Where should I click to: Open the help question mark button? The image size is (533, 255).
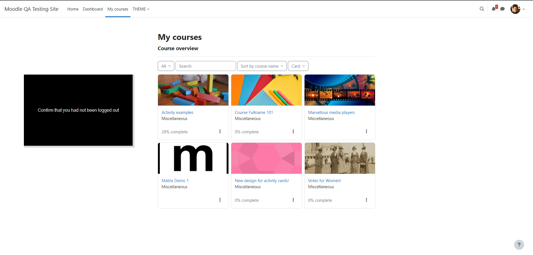pyautogui.click(x=519, y=245)
